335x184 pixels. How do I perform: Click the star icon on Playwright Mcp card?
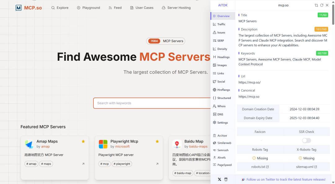(157, 141)
